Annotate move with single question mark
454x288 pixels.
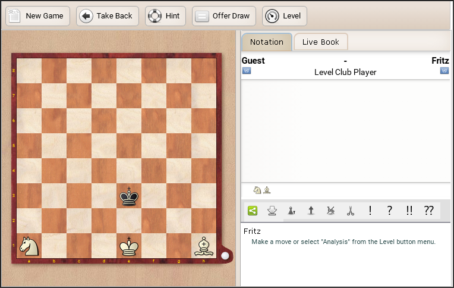[389, 211]
